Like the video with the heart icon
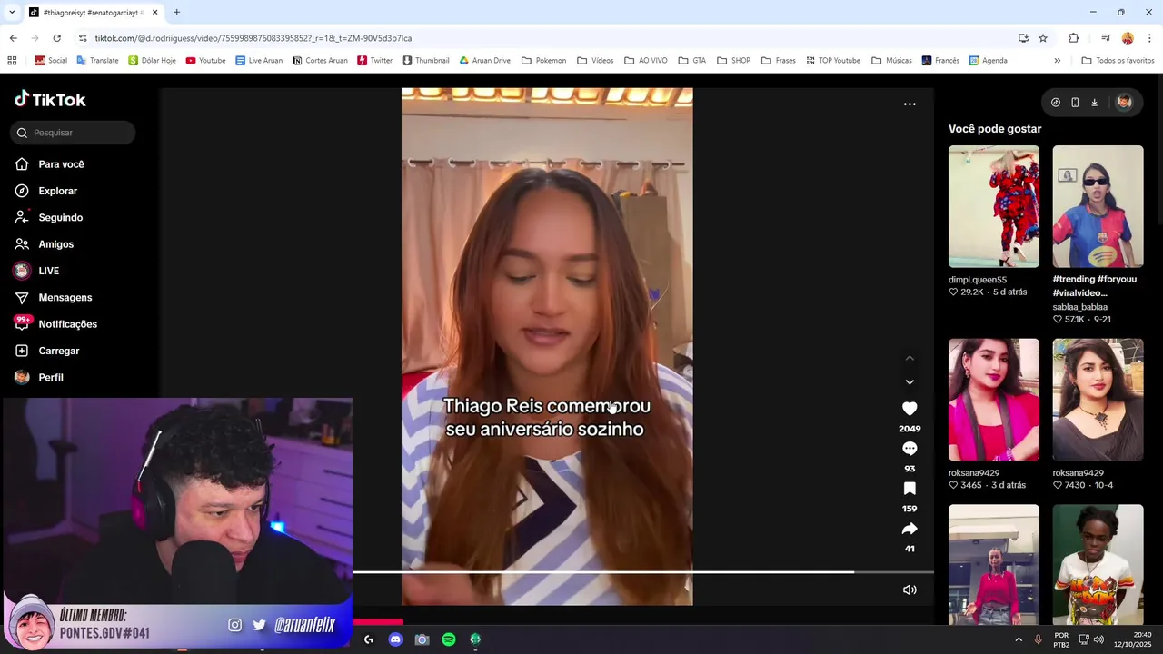Viewport: 1163px width, 654px height. [x=910, y=409]
